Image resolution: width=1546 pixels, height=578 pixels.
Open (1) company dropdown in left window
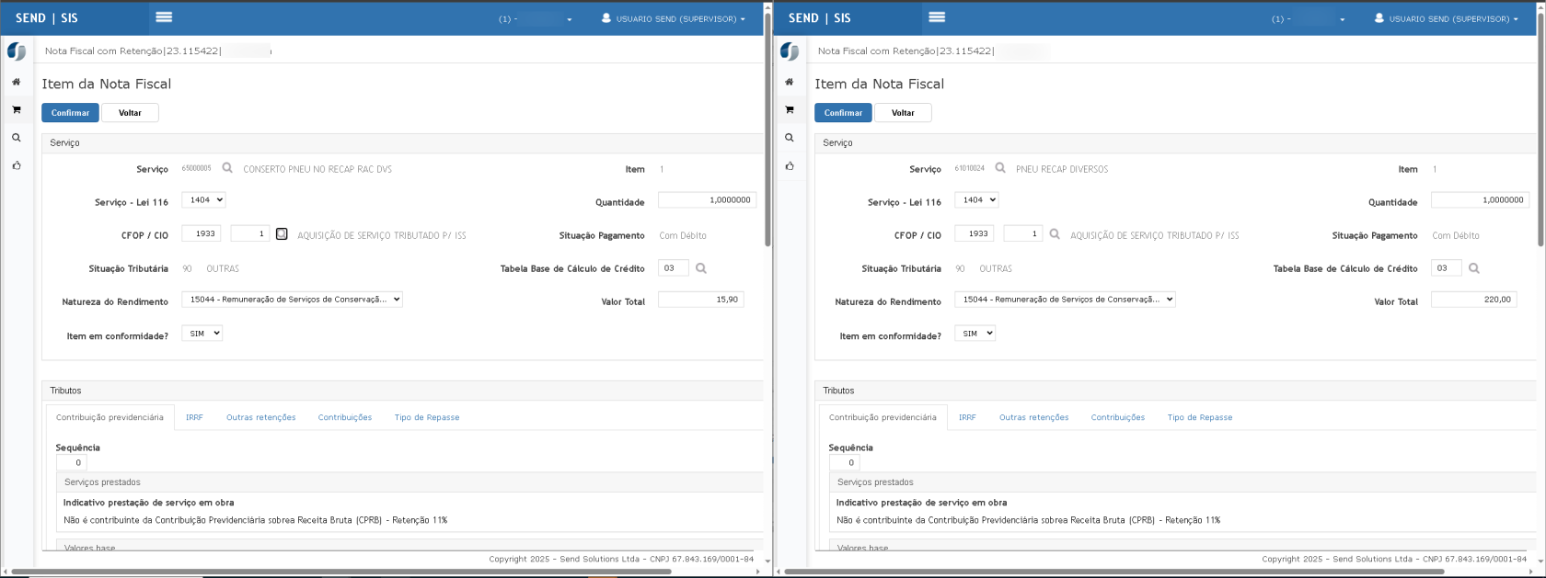pos(536,18)
